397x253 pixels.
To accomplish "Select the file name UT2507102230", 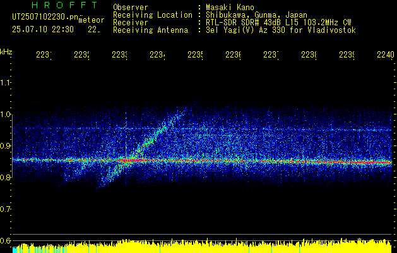I will (45, 17).
